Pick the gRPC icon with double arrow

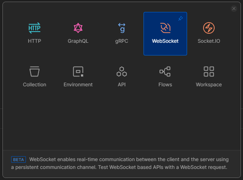(122, 28)
